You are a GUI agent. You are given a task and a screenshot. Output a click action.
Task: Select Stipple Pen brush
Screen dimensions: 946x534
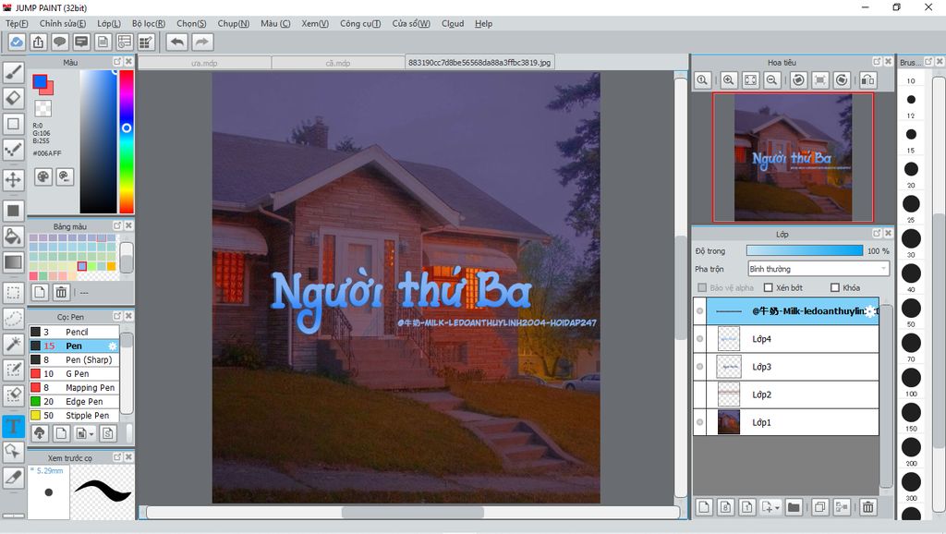(x=74, y=415)
